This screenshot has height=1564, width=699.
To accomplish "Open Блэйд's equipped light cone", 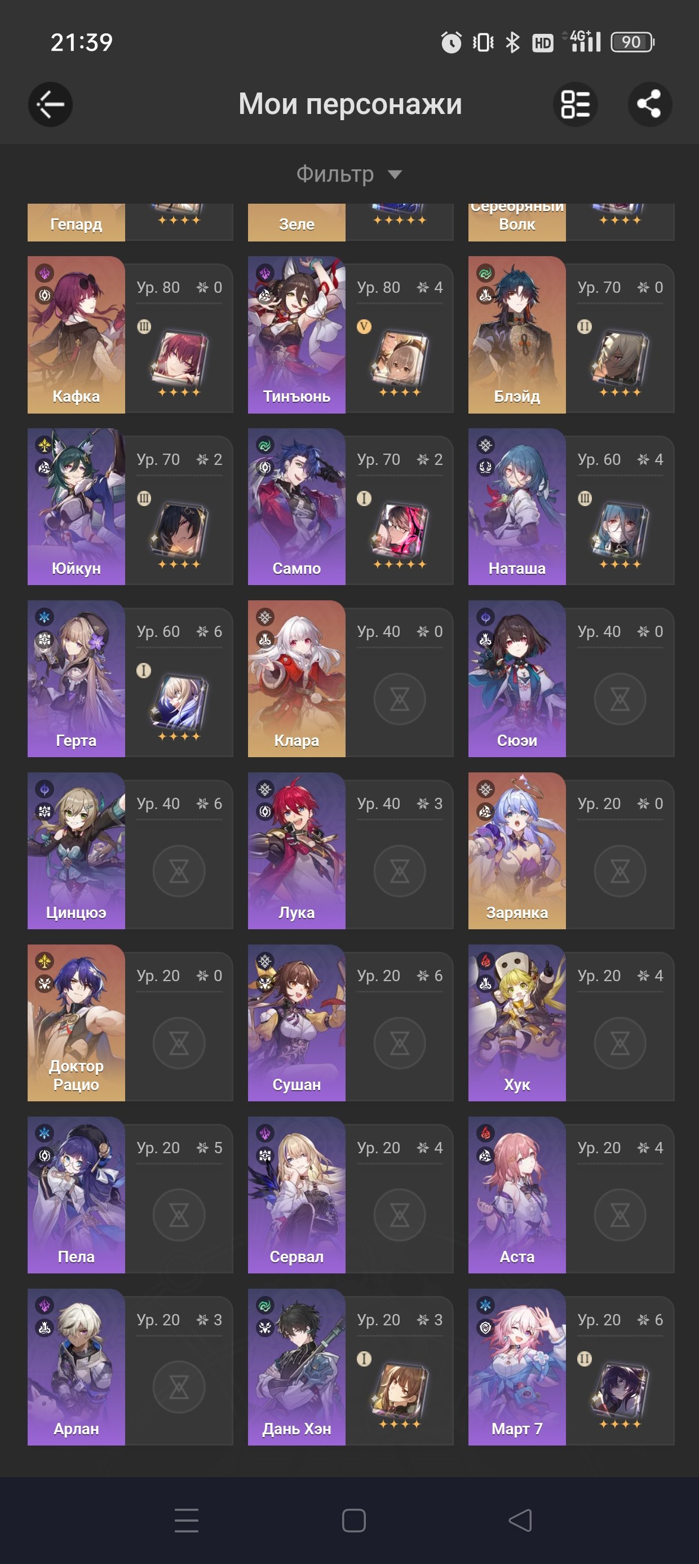I will pos(620,359).
